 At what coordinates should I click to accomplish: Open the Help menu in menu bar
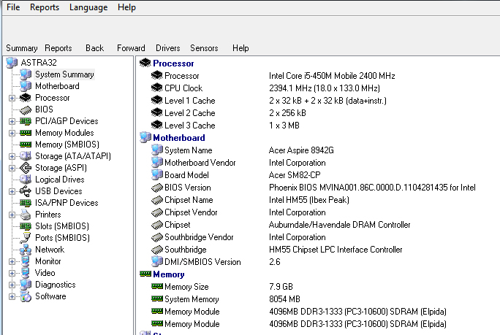point(126,7)
